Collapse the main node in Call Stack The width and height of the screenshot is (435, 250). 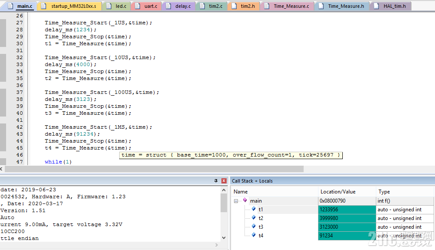(x=236, y=201)
